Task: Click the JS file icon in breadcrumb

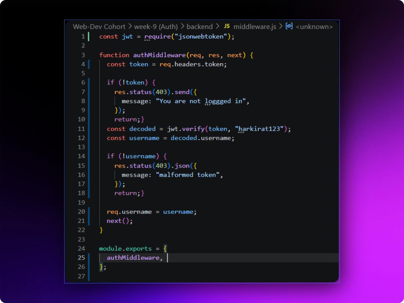Action: (x=227, y=26)
